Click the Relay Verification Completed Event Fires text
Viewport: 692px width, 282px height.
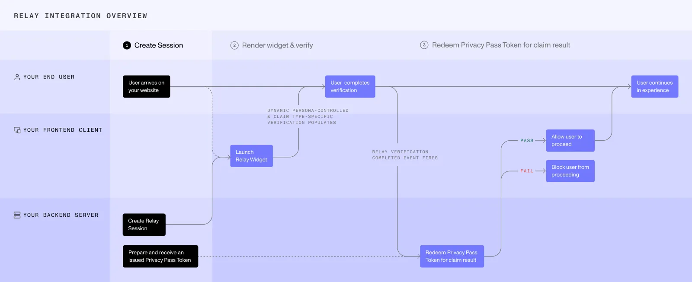coord(405,155)
